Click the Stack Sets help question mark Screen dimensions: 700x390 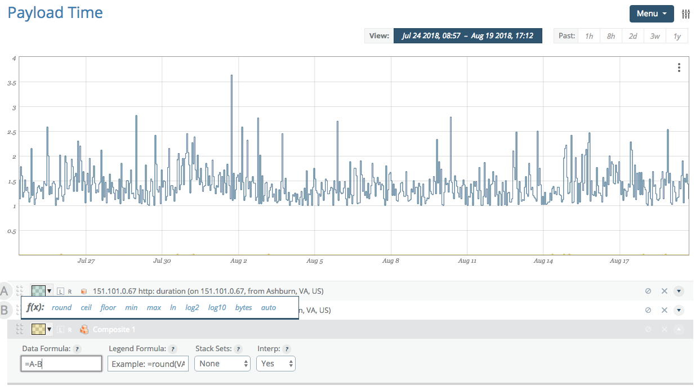click(238, 349)
